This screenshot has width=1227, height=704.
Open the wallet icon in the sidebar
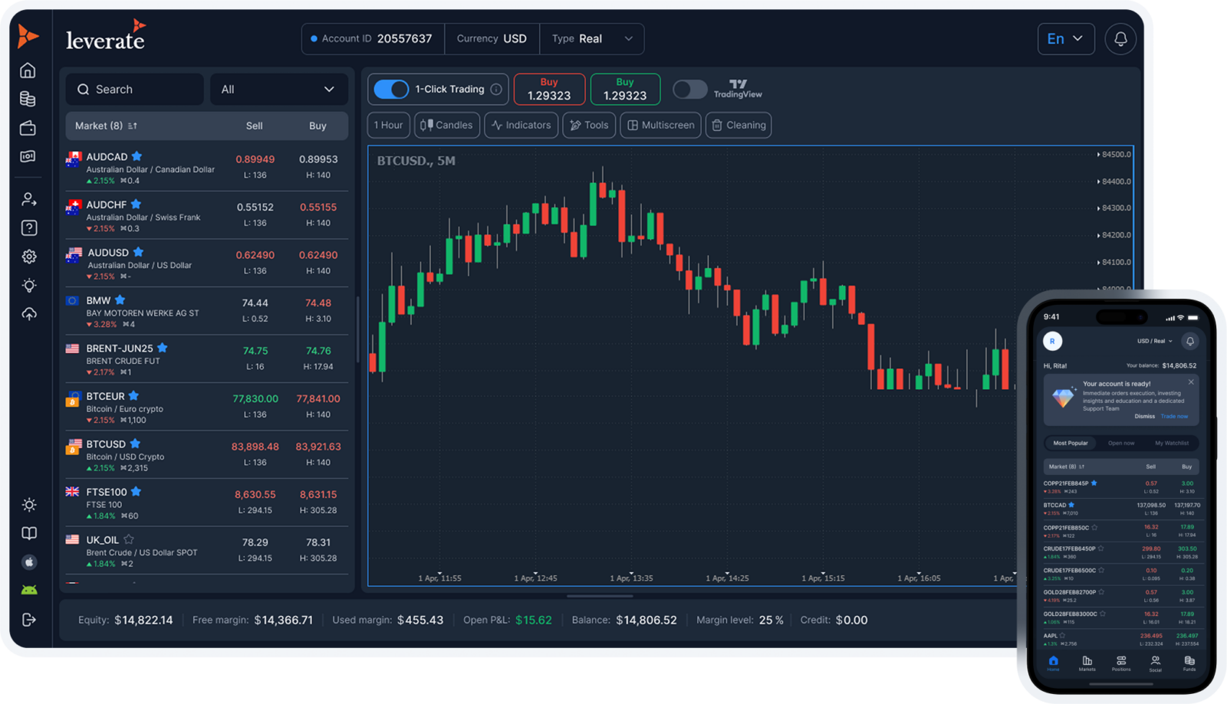[x=28, y=128]
